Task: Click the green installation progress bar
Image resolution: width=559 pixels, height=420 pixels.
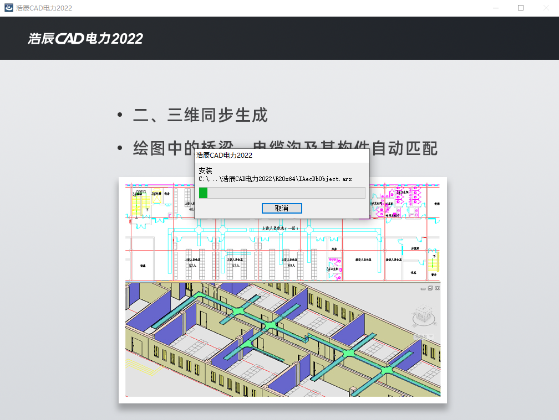Action: (x=282, y=193)
